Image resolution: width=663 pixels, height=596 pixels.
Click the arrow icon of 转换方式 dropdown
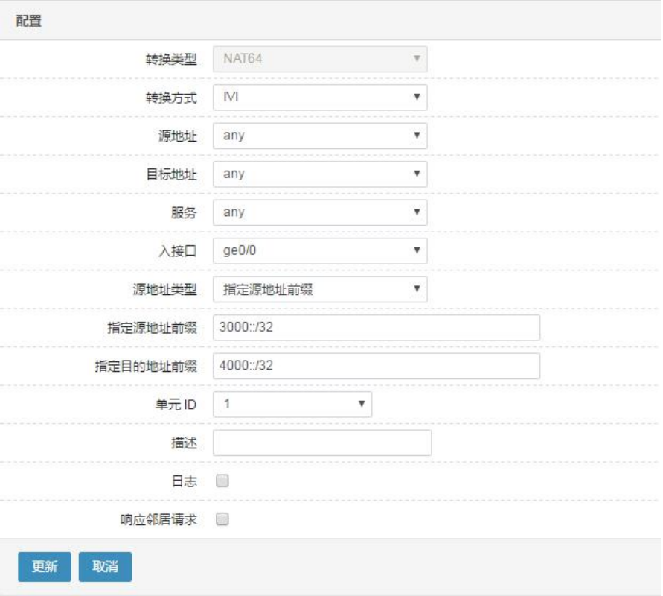click(417, 97)
